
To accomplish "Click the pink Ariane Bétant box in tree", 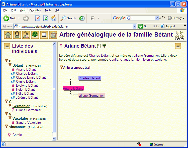I will (x=73, y=88).
